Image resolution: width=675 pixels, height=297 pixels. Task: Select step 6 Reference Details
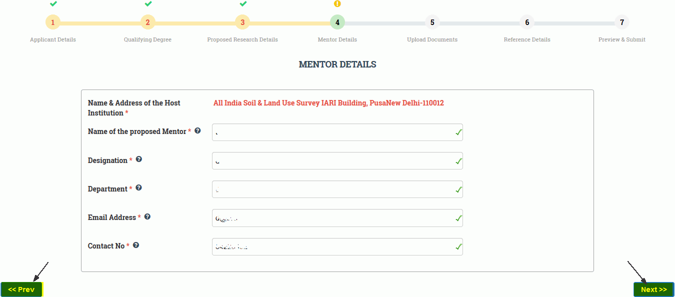coord(527,22)
